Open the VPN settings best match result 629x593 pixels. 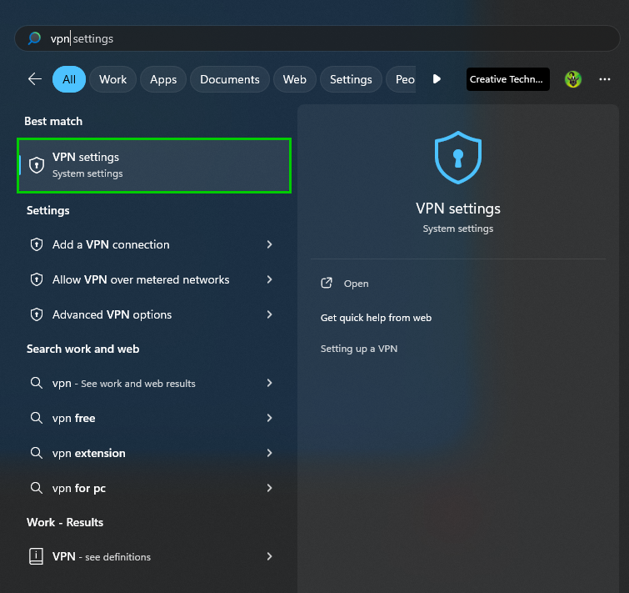pyautogui.click(x=154, y=165)
